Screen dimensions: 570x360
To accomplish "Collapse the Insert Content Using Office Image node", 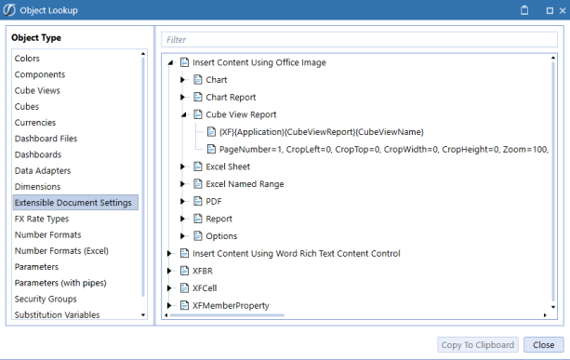I will 170,62.
